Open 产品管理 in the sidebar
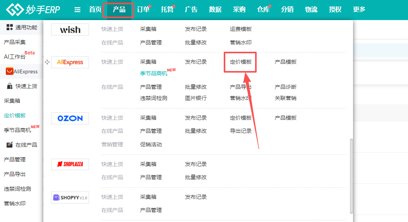 15,159
